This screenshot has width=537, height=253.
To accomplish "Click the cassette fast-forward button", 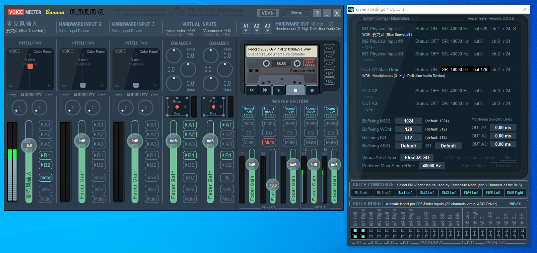I will (x=265, y=90).
